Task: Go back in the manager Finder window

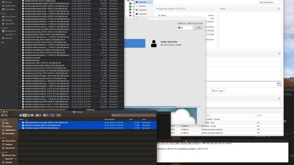Action: click(2, 115)
